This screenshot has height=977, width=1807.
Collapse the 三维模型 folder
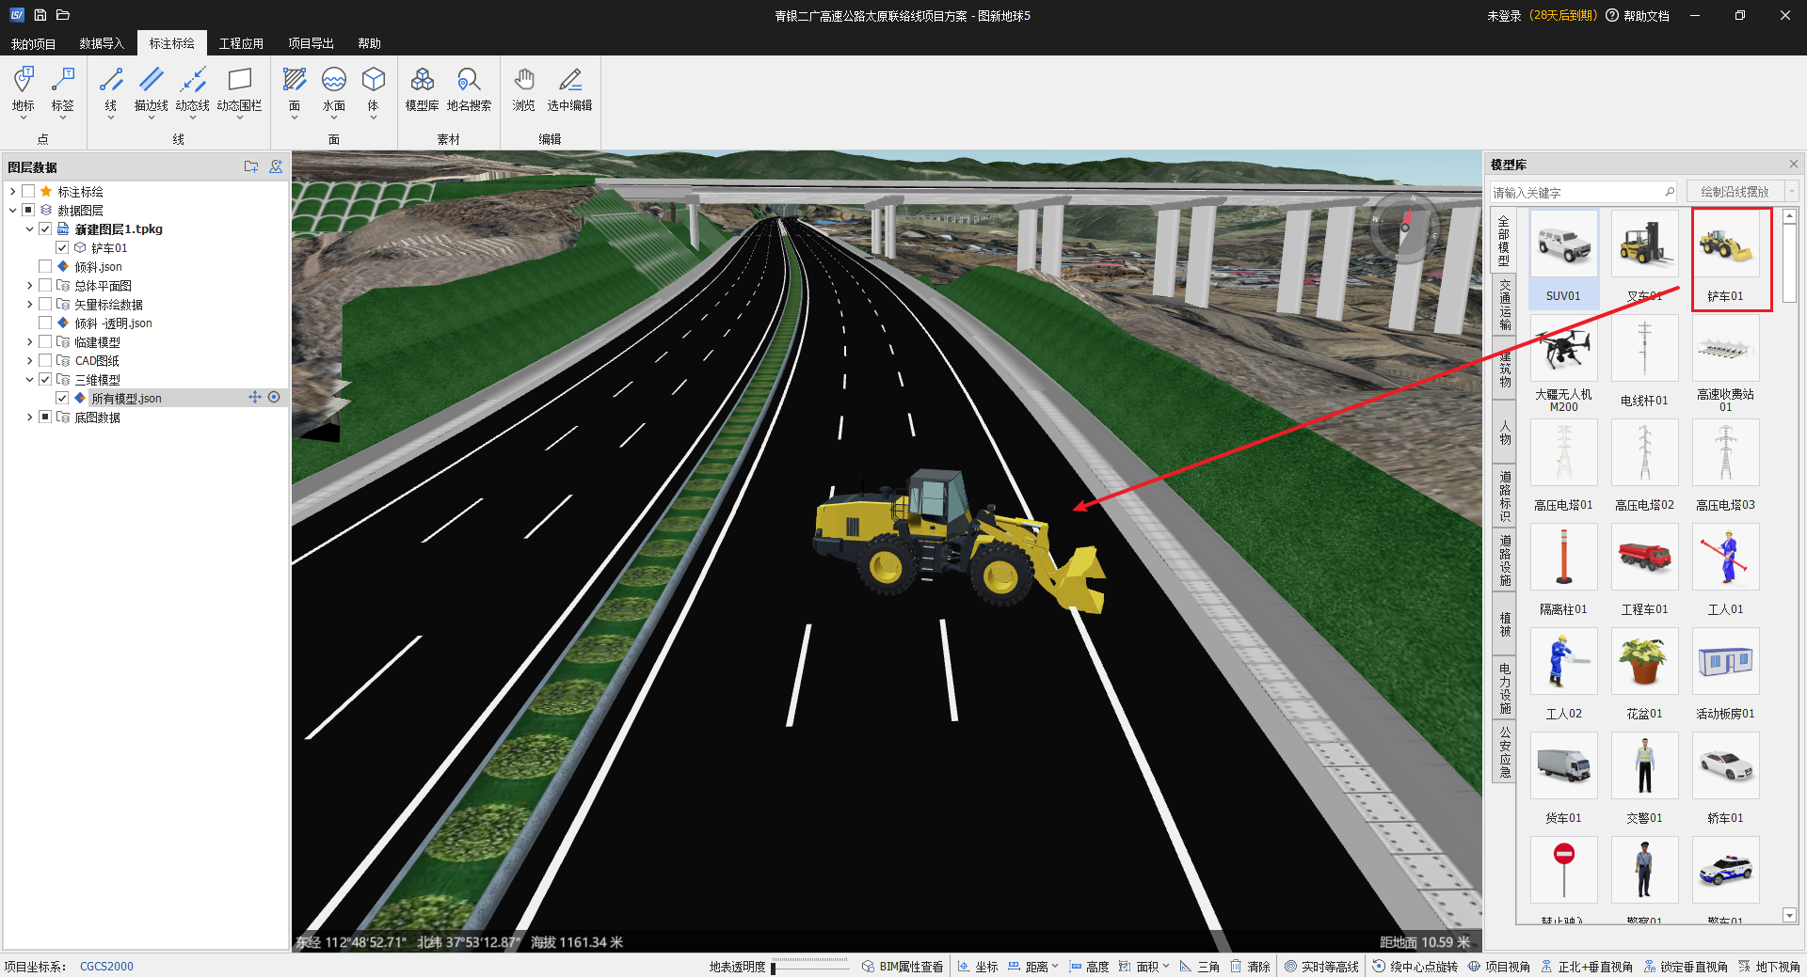coord(29,380)
